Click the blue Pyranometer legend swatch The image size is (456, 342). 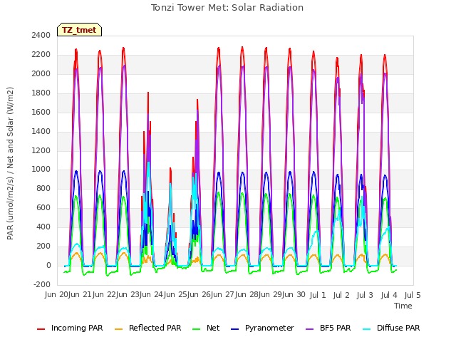[x=234, y=328]
